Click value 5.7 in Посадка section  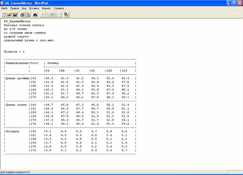tap(124, 150)
